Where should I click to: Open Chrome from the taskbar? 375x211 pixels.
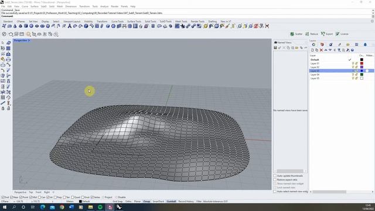pyautogui.click(x=62, y=207)
